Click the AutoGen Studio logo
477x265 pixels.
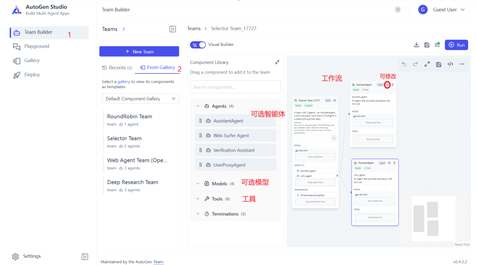17,10
